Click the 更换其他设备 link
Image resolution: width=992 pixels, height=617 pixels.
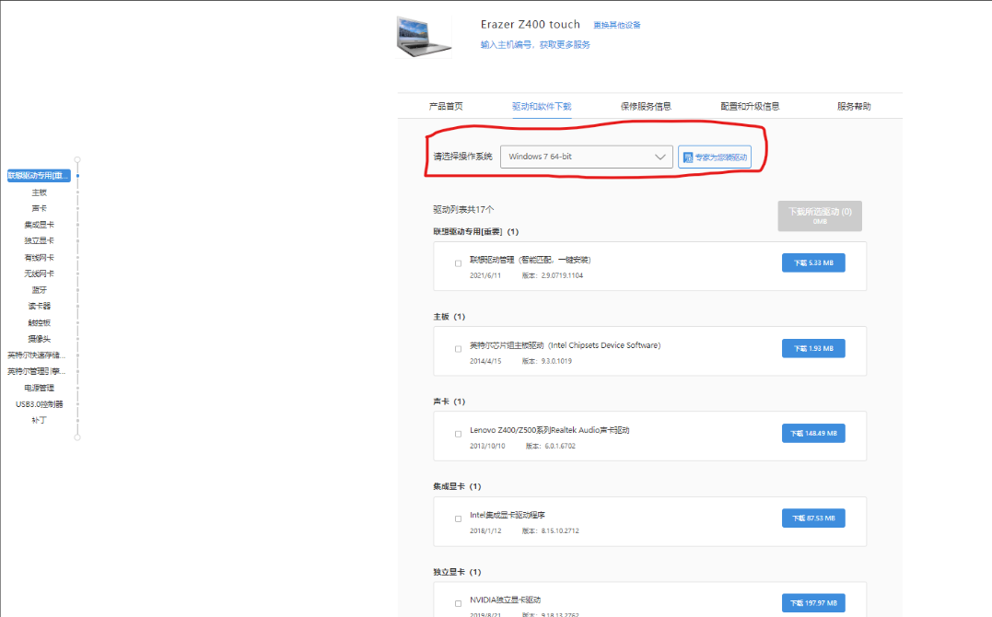pyautogui.click(x=616, y=25)
